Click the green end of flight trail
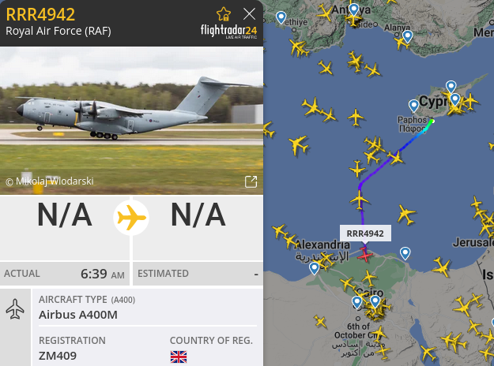The width and height of the screenshot is (494, 366). [431, 122]
